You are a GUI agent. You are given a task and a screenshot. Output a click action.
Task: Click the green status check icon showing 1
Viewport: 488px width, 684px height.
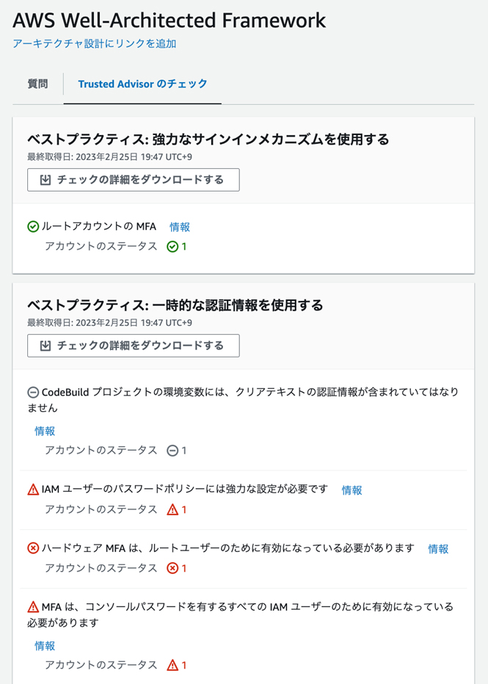pos(172,247)
